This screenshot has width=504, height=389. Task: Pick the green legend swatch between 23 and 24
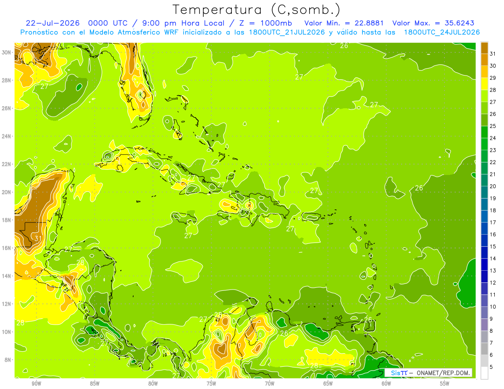click(484, 144)
